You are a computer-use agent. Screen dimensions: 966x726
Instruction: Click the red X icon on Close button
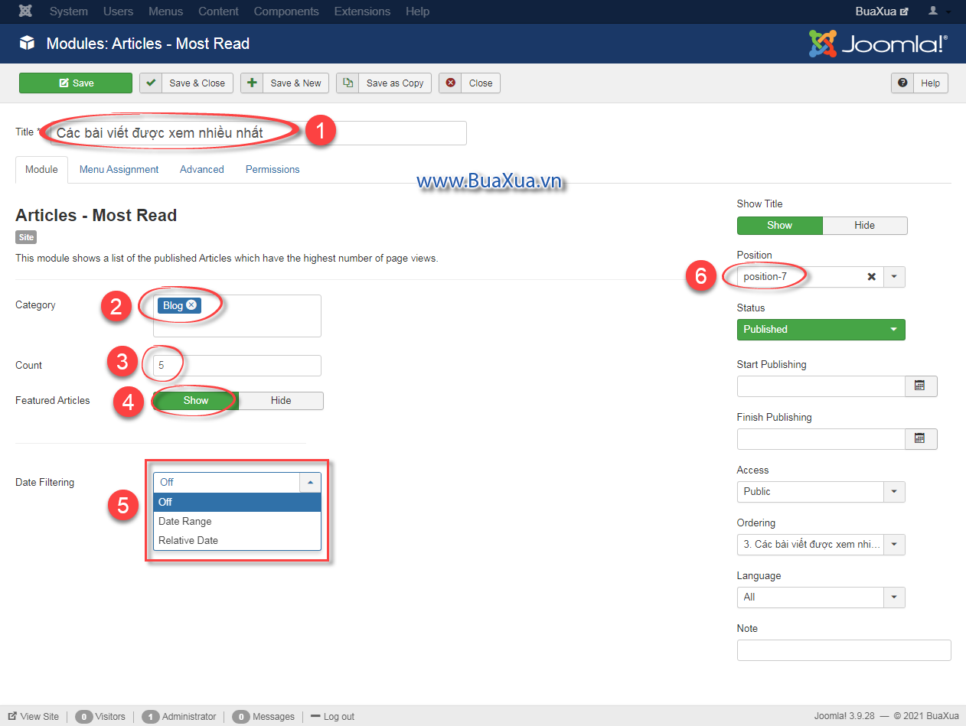pyautogui.click(x=450, y=83)
